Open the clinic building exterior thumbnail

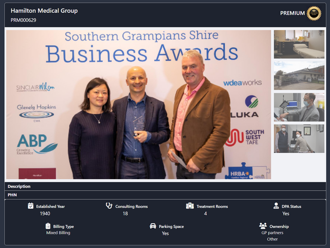click(299, 75)
